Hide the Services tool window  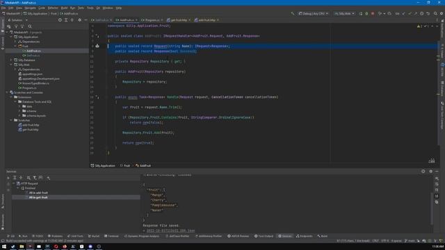[437, 172]
